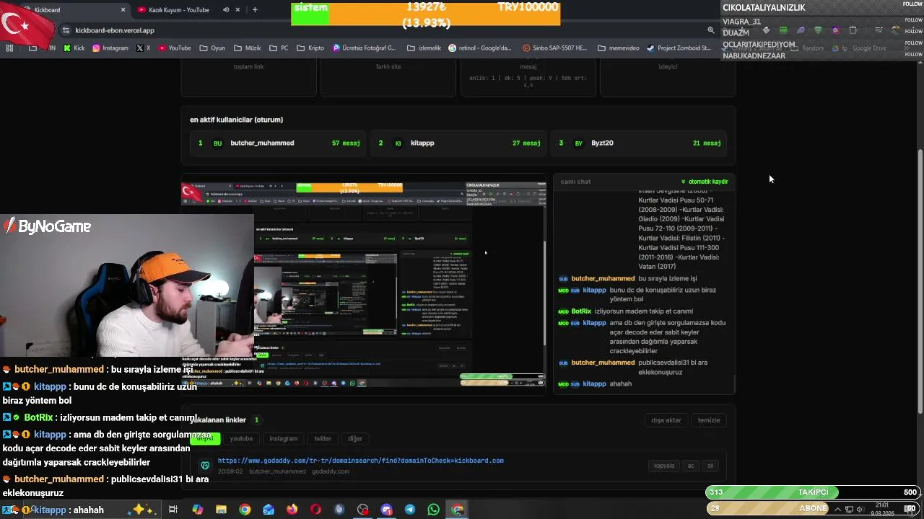This screenshot has height=519, width=924.
Task: Toggle otomatik kaydır in canlı chat
Action: coord(705,182)
